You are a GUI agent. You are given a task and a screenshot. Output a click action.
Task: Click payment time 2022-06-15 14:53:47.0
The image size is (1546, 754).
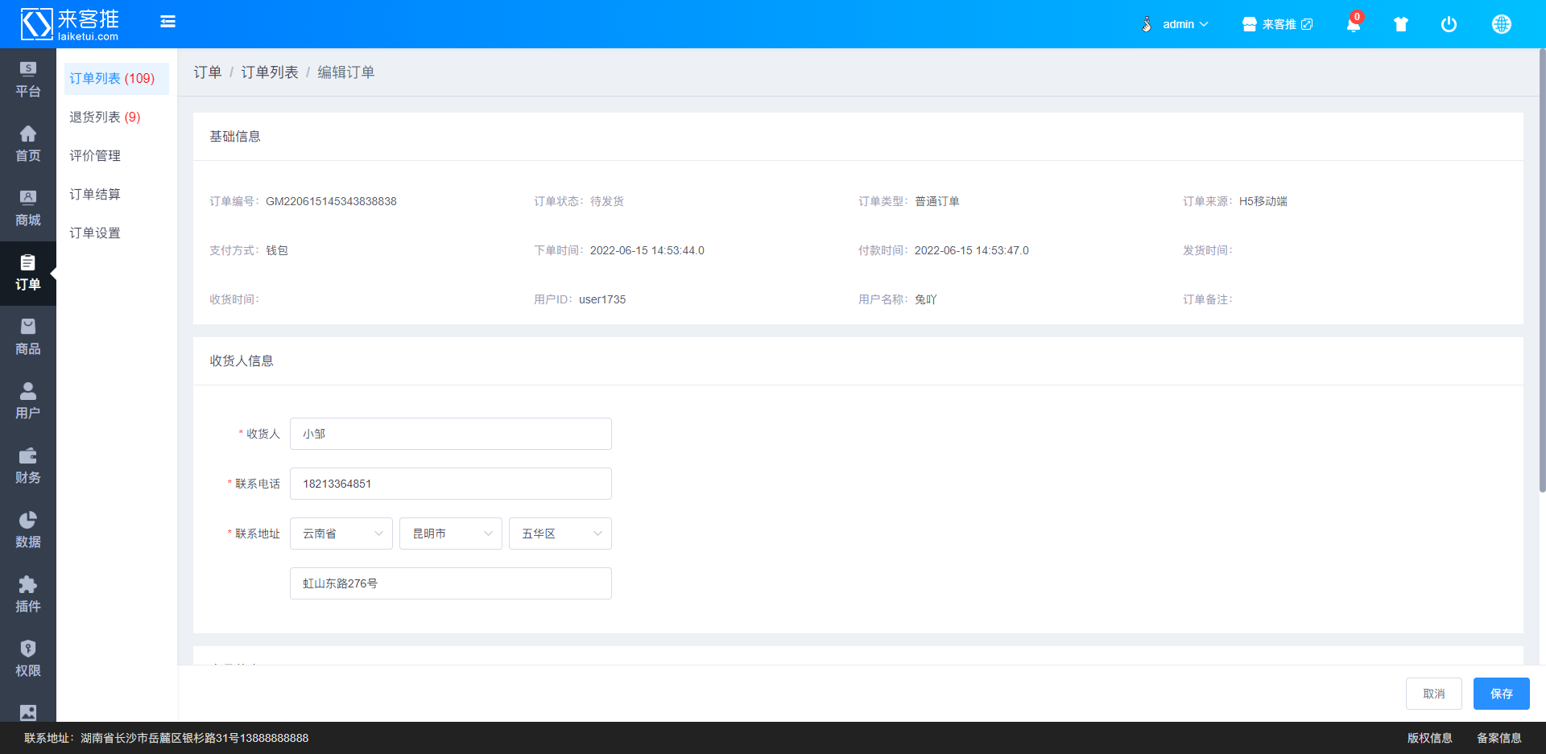pos(972,250)
